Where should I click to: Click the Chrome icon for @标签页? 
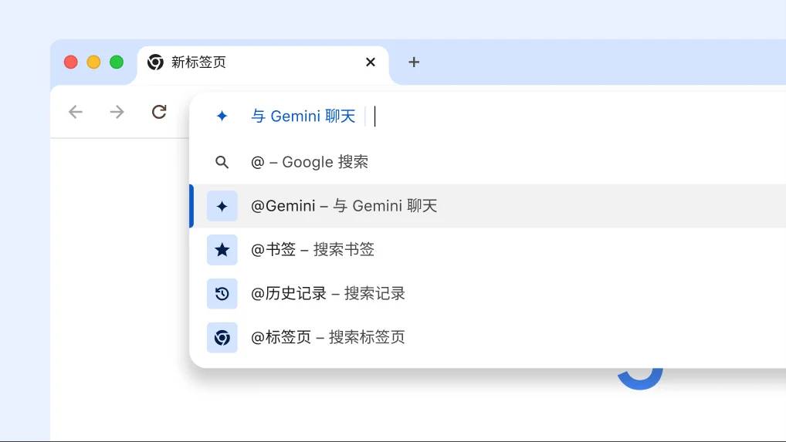tap(222, 338)
